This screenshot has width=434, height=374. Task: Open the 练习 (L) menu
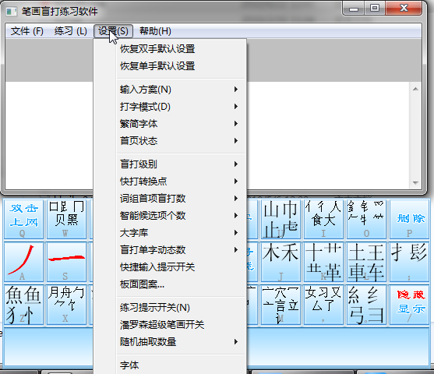(x=71, y=31)
